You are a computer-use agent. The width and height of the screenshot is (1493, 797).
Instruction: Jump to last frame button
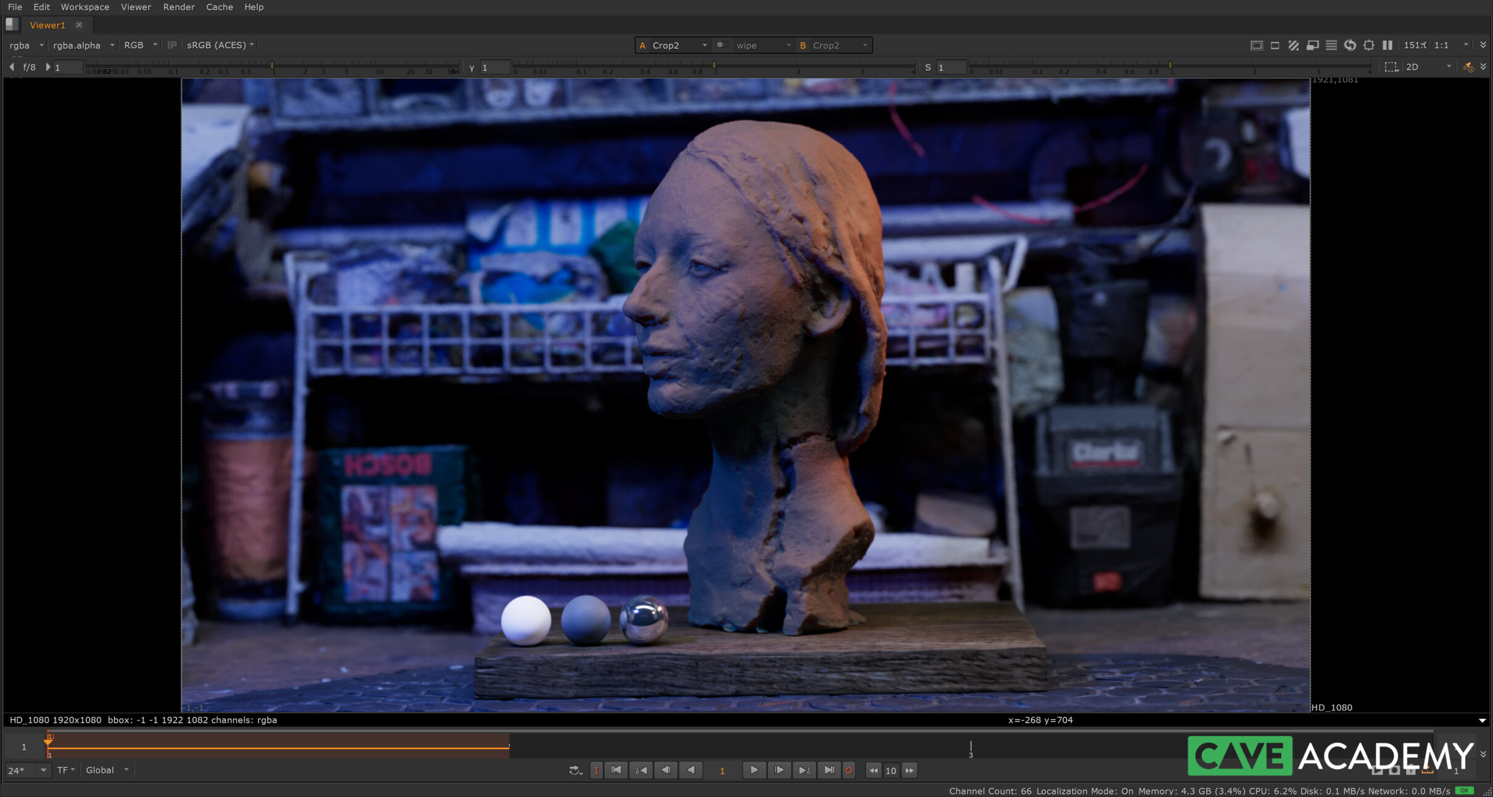829,770
